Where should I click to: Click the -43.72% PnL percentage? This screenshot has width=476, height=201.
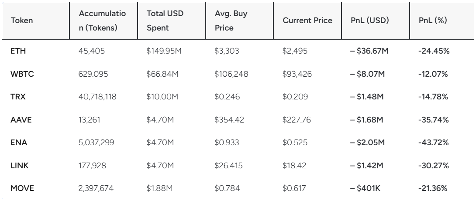(433, 143)
